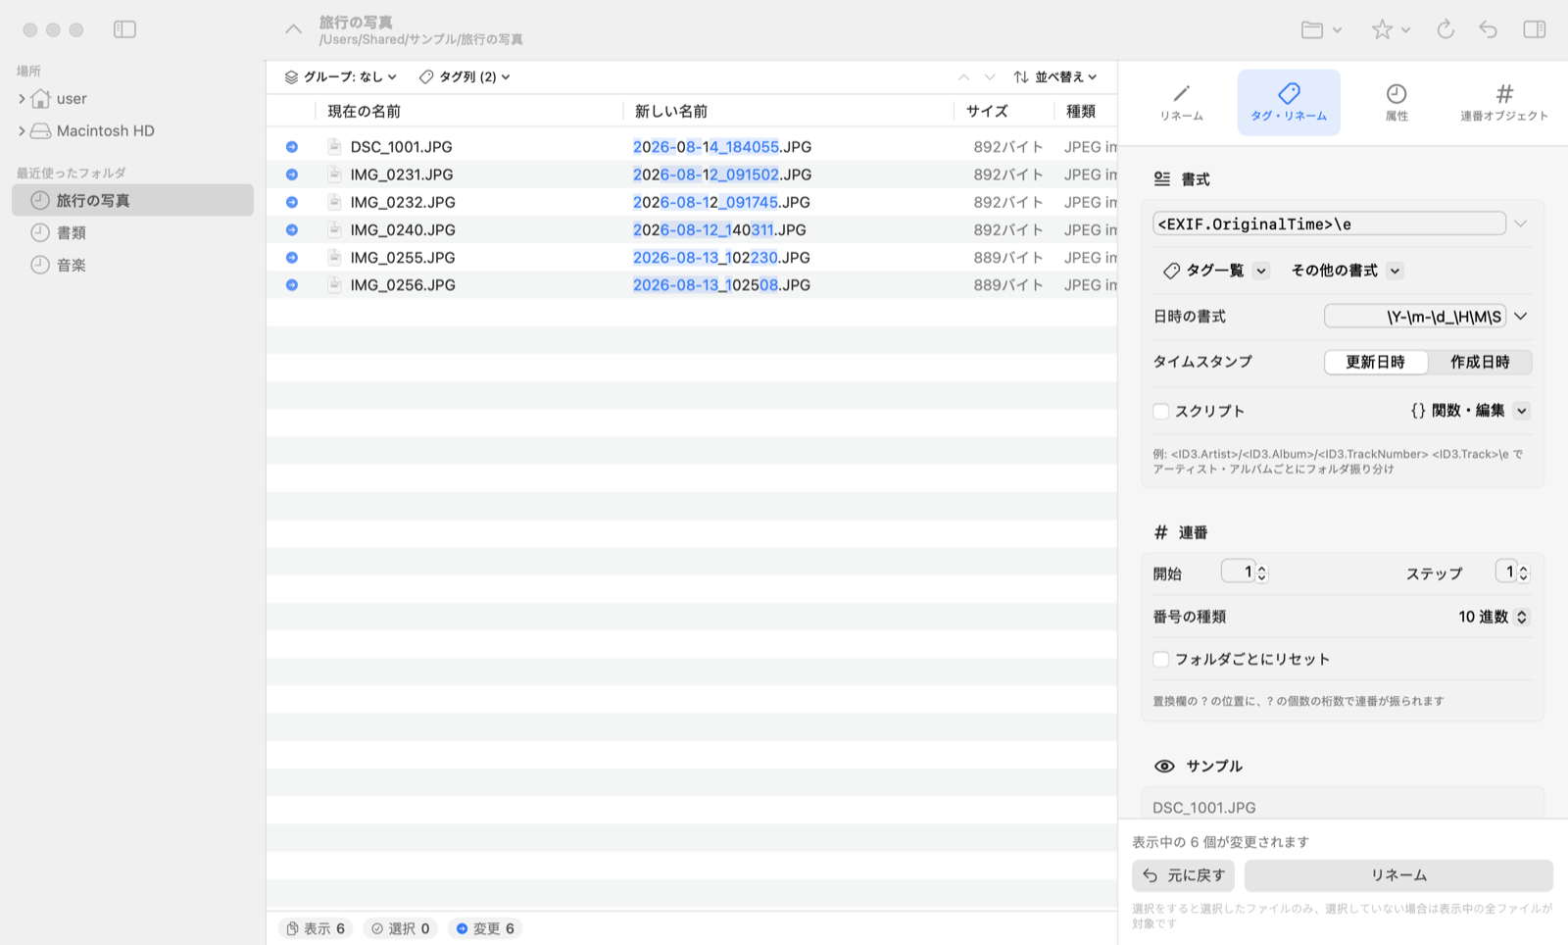Select 作成日時 timestamp option

1480,362
